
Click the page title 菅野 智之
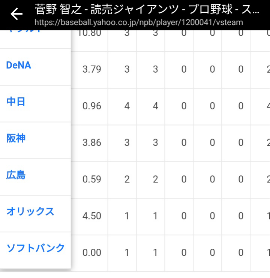(x=58, y=9)
